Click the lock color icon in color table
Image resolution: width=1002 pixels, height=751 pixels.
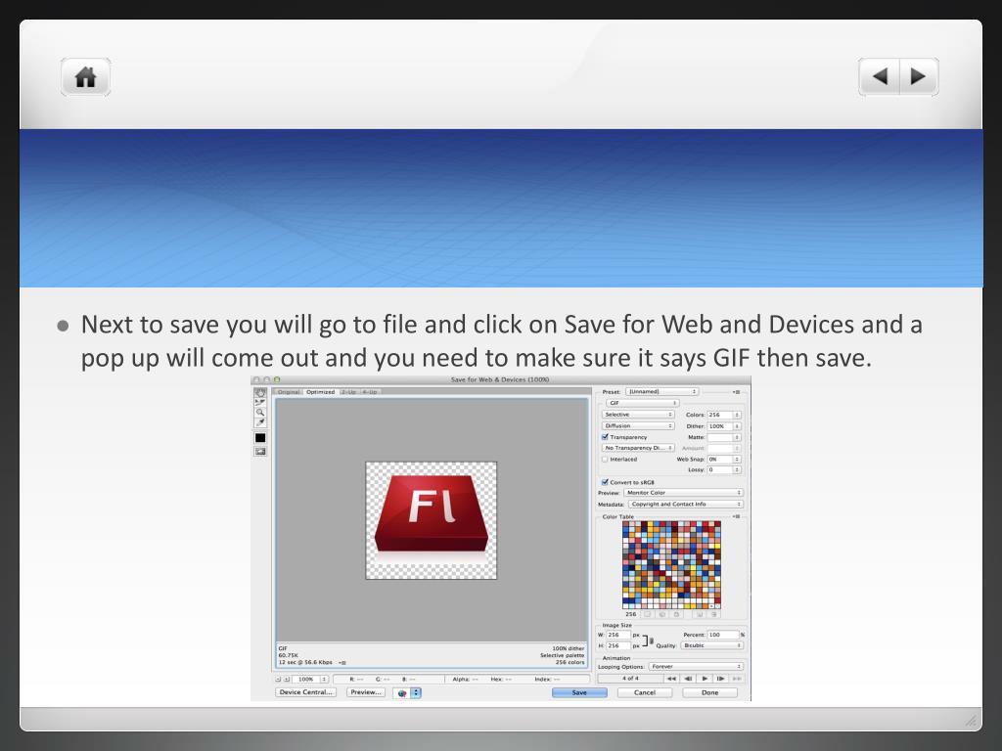676,614
